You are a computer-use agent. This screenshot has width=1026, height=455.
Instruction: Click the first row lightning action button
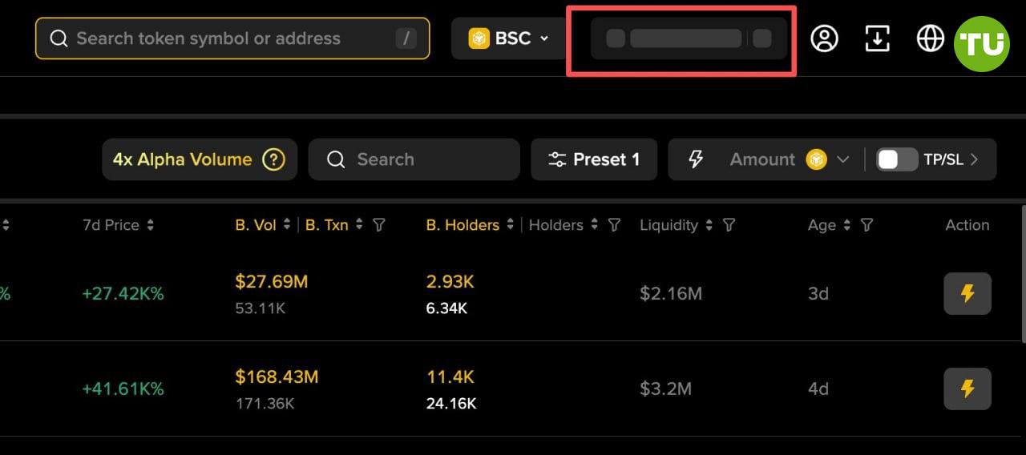pyautogui.click(x=967, y=293)
